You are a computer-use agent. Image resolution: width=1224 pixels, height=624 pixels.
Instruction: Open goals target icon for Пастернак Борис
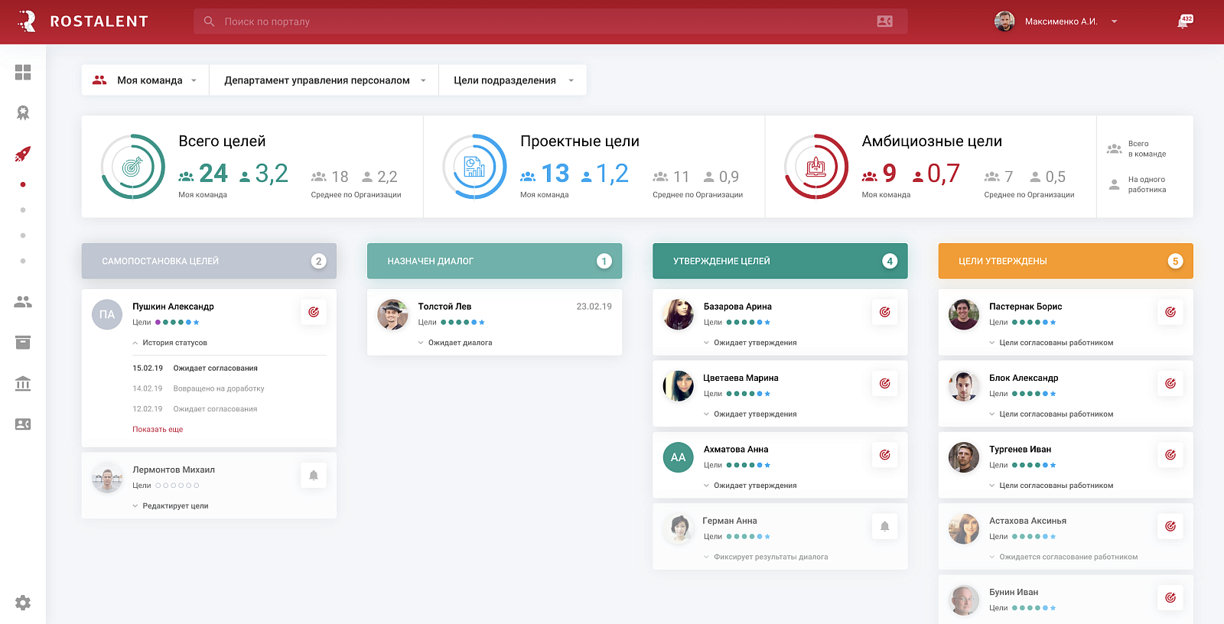tap(1170, 312)
